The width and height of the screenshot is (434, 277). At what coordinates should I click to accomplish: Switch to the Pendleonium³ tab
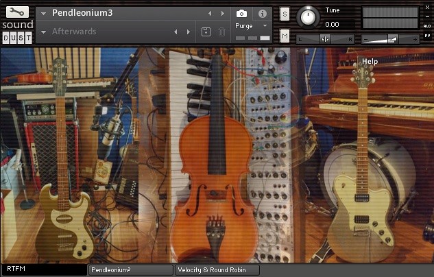pyautogui.click(x=130, y=270)
